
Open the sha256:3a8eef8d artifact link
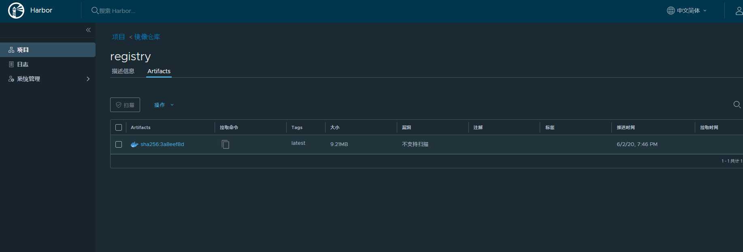(162, 144)
